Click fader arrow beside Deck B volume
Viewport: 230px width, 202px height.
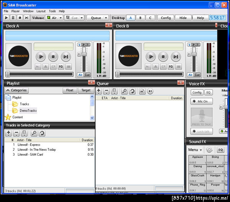tap(189, 54)
